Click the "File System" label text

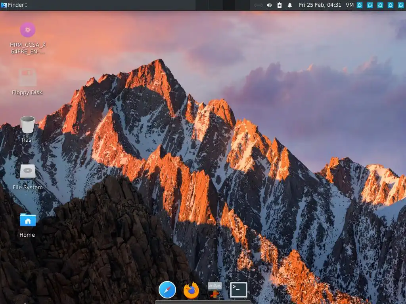pyautogui.click(x=28, y=187)
